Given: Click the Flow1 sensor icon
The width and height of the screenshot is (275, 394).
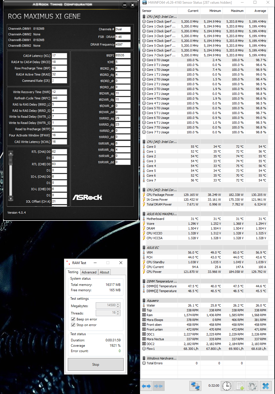Looking at the screenshot, I should (144, 349).
